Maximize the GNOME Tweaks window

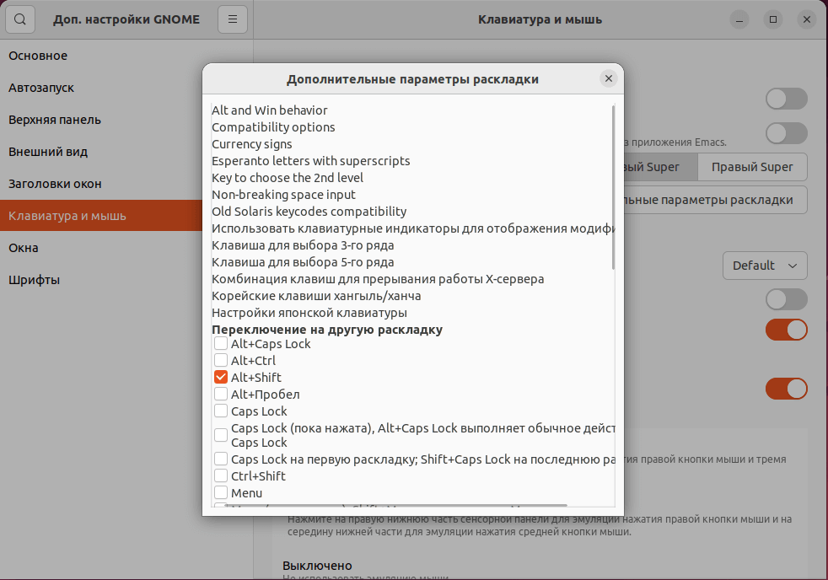click(772, 19)
